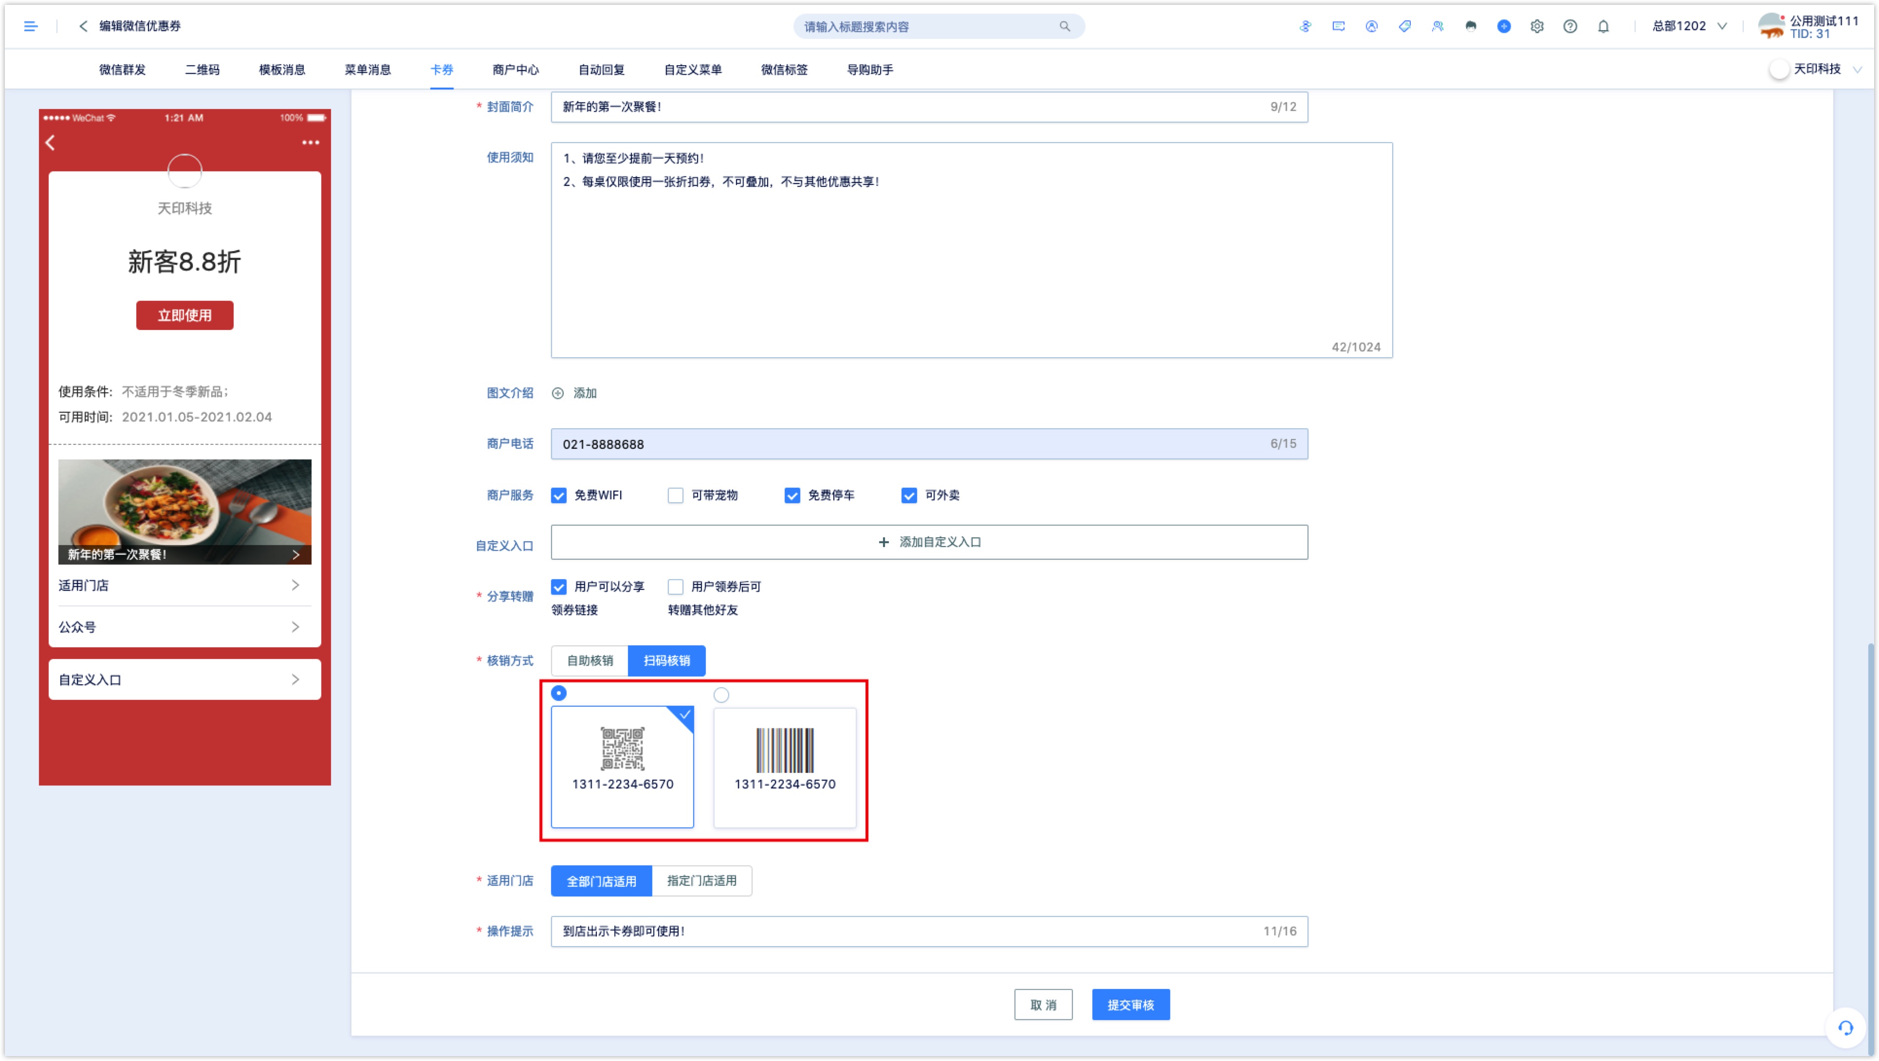
Task: Tap 立即使用 in phone preview
Action: 184,315
